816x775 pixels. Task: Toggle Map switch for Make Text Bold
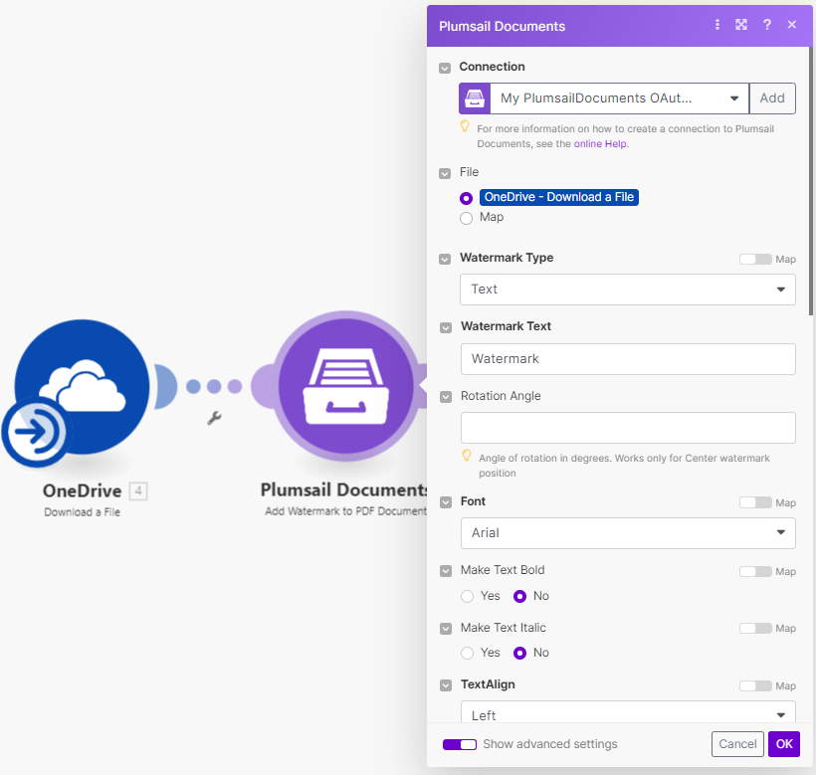pos(755,572)
